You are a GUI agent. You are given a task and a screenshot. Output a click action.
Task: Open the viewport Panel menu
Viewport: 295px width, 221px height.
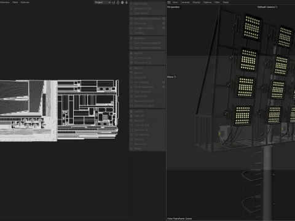[226, 2]
